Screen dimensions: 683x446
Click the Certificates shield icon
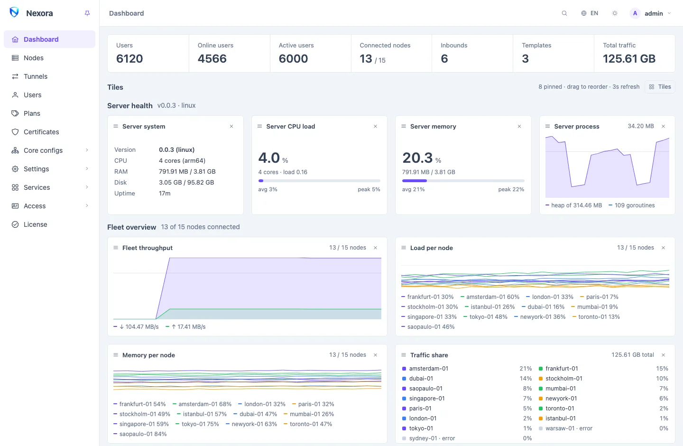tap(15, 132)
